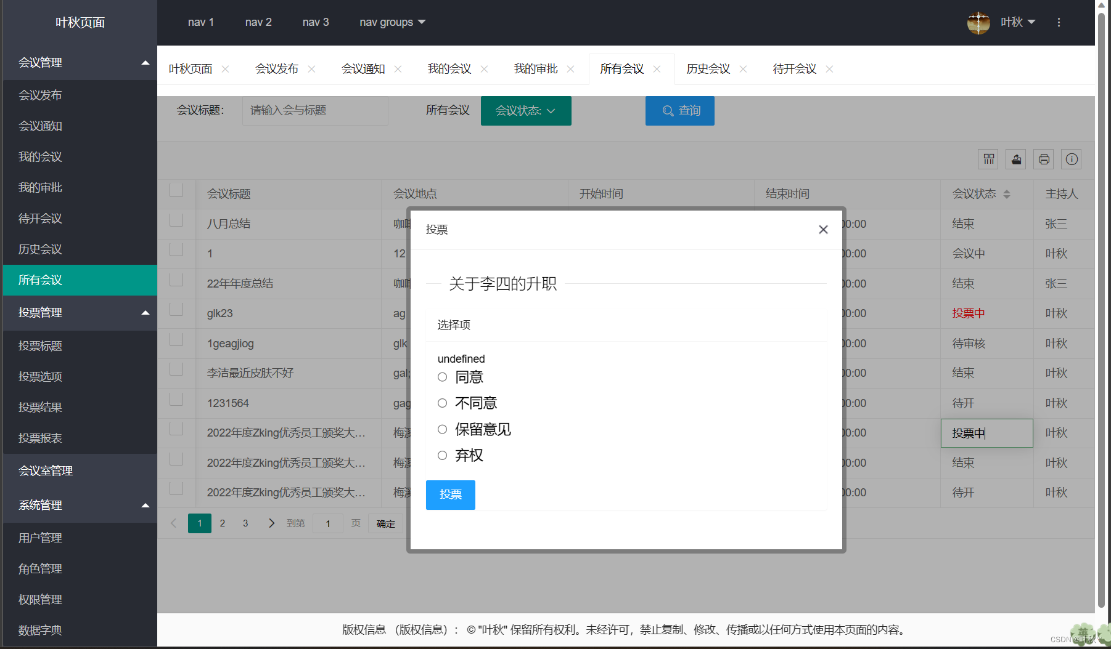This screenshot has width=1111, height=649.
Task: Check the 李洁最近皮肤不好 row checkbox
Action: [176, 369]
